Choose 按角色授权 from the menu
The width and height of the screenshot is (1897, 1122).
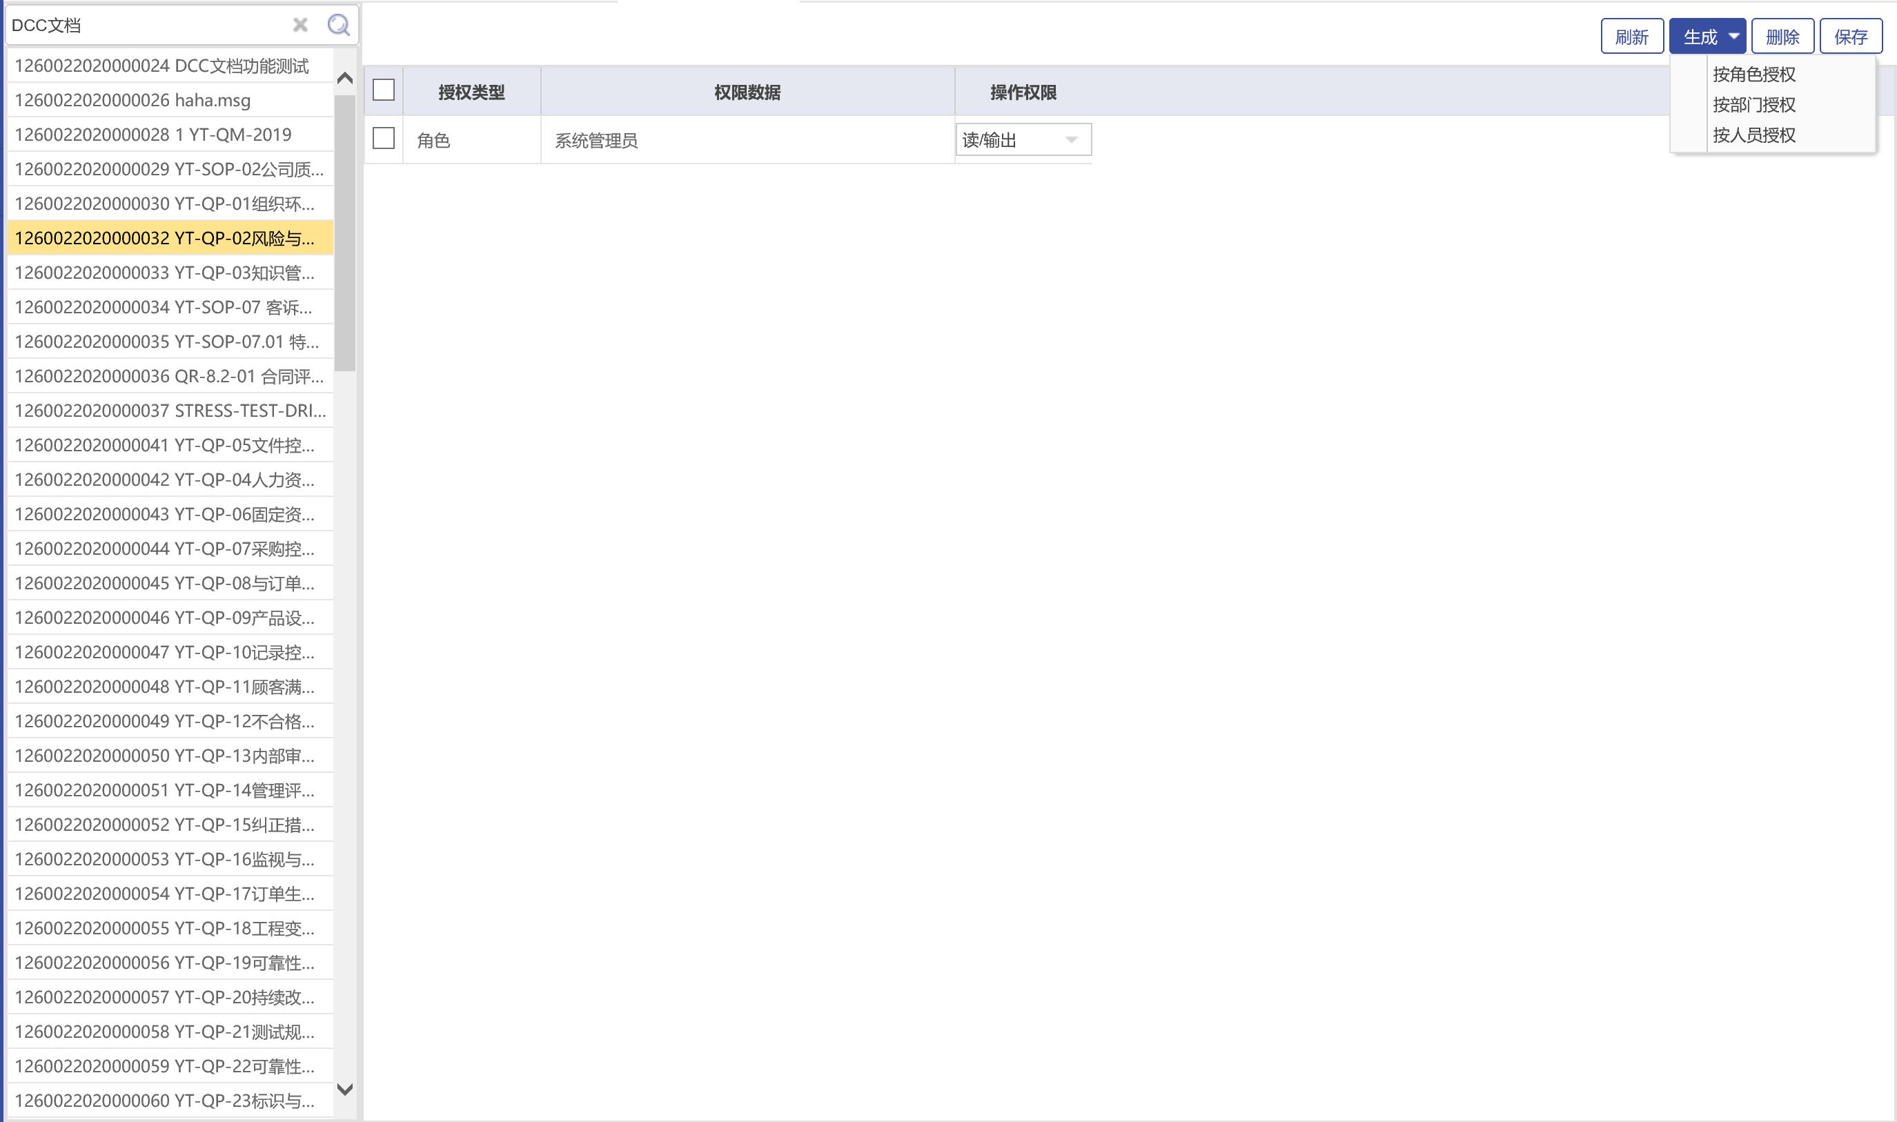(1753, 74)
